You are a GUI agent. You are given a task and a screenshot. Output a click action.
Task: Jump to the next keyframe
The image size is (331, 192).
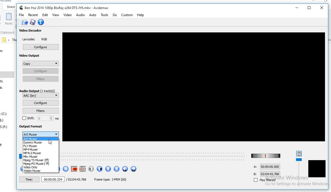(x=117, y=169)
